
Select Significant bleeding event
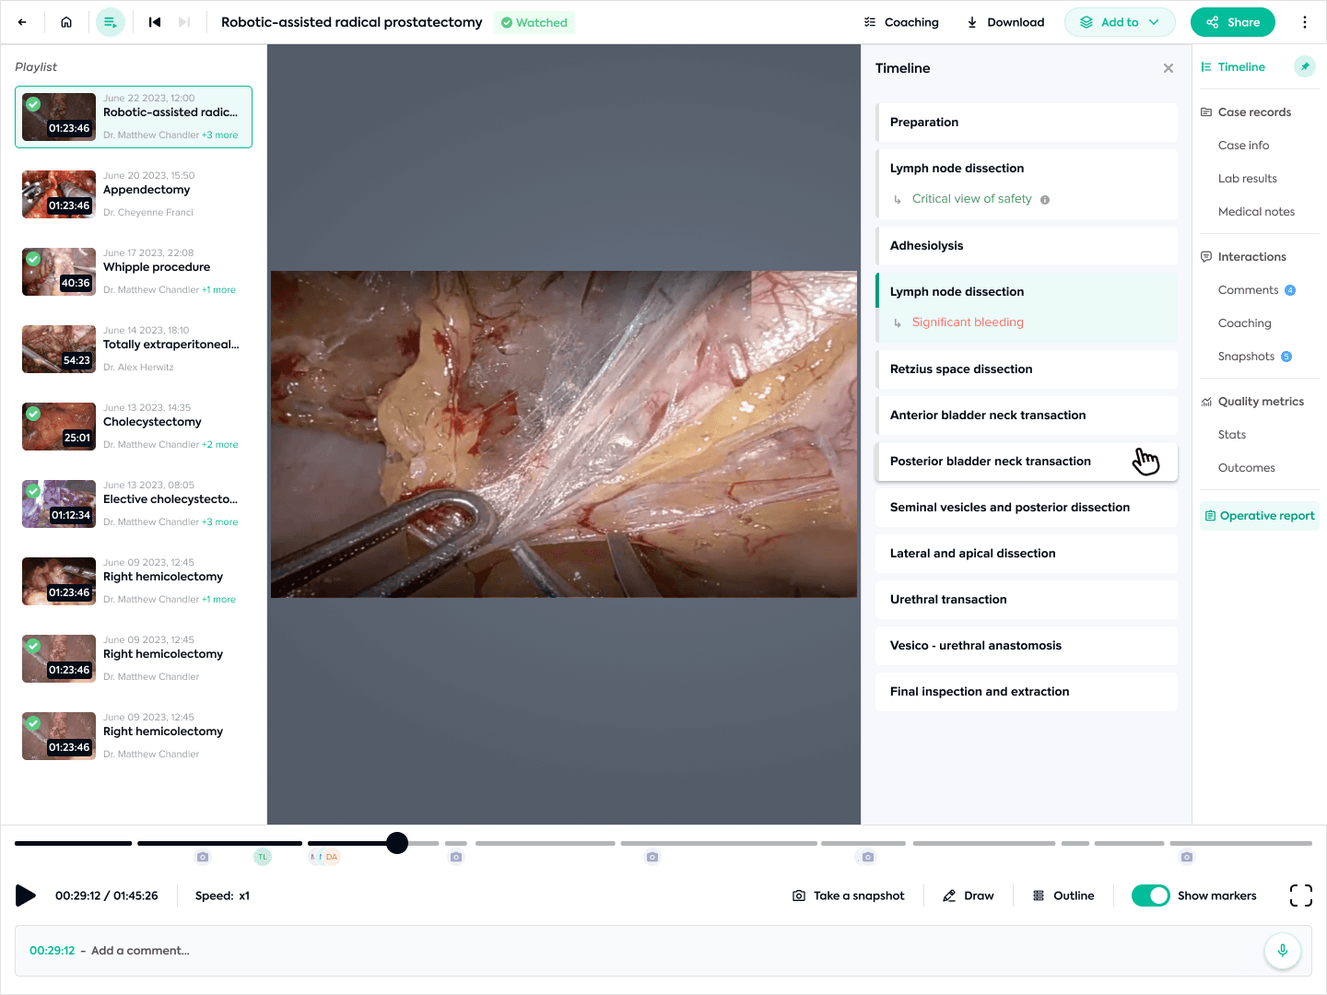pyautogui.click(x=968, y=322)
